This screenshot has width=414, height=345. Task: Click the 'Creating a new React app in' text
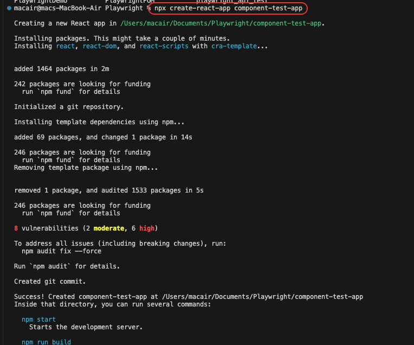pyautogui.click(x=65, y=23)
